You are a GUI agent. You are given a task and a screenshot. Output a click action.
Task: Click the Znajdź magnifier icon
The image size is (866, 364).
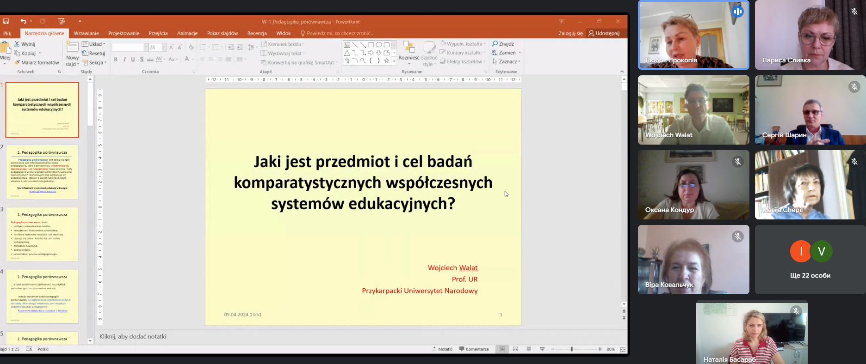pos(495,44)
